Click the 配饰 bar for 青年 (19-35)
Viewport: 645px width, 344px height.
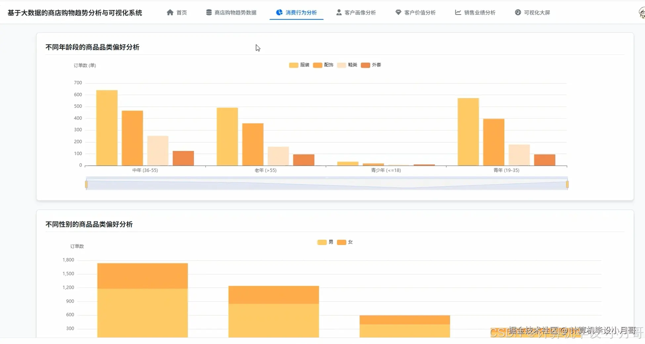(x=494, y=142)
